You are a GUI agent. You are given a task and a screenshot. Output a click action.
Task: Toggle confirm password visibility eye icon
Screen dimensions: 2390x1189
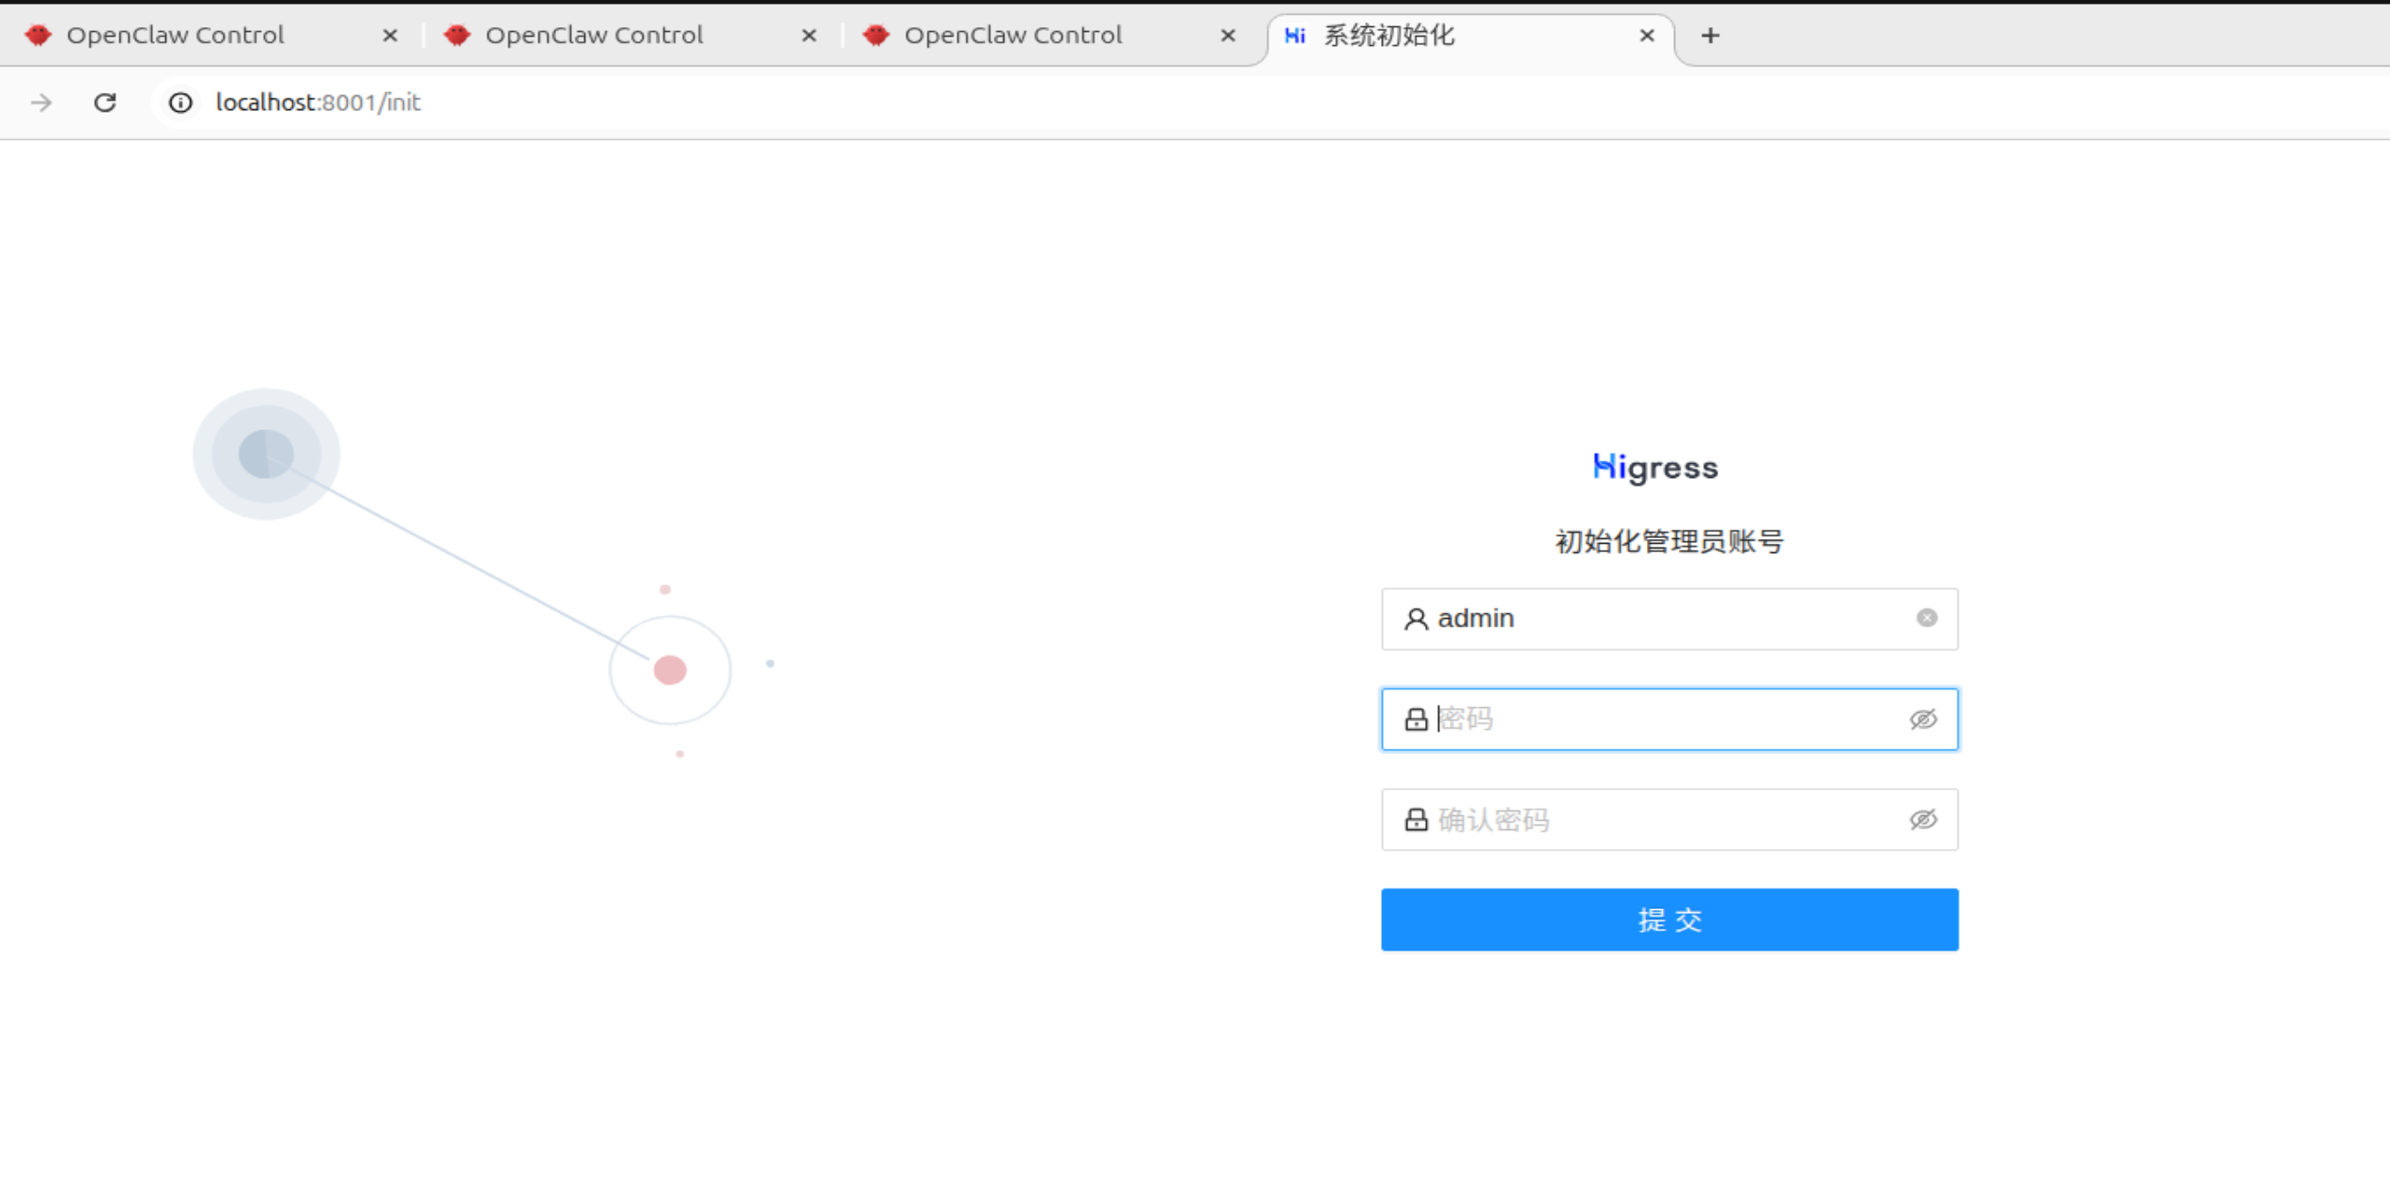pos(1922,820)
